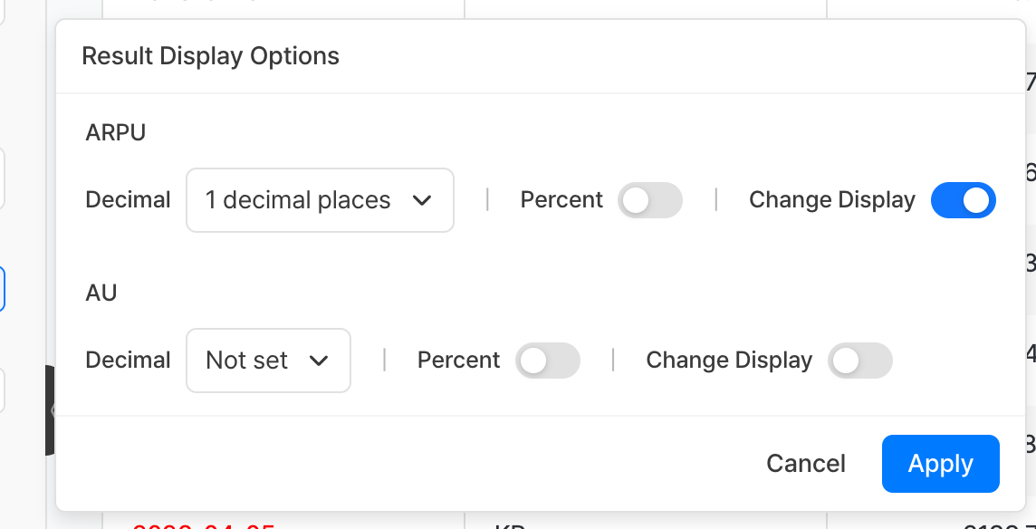This screenshot has height=529, width=1036.
Task: Enable the ARPU Percent toggle
Action: [x=649, y=200]
